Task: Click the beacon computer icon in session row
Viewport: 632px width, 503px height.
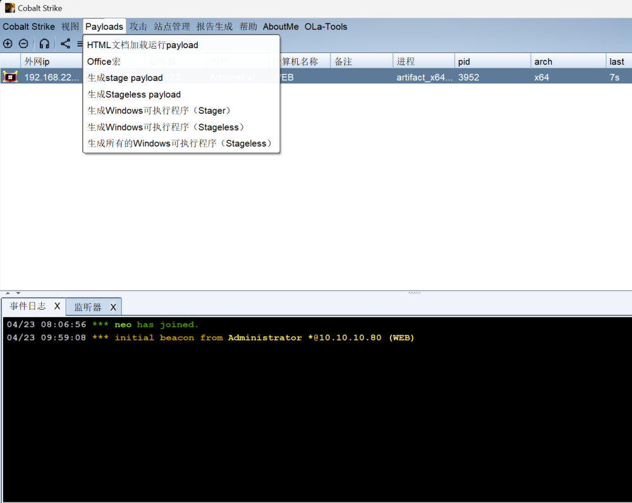Action: tap(10, 77)
